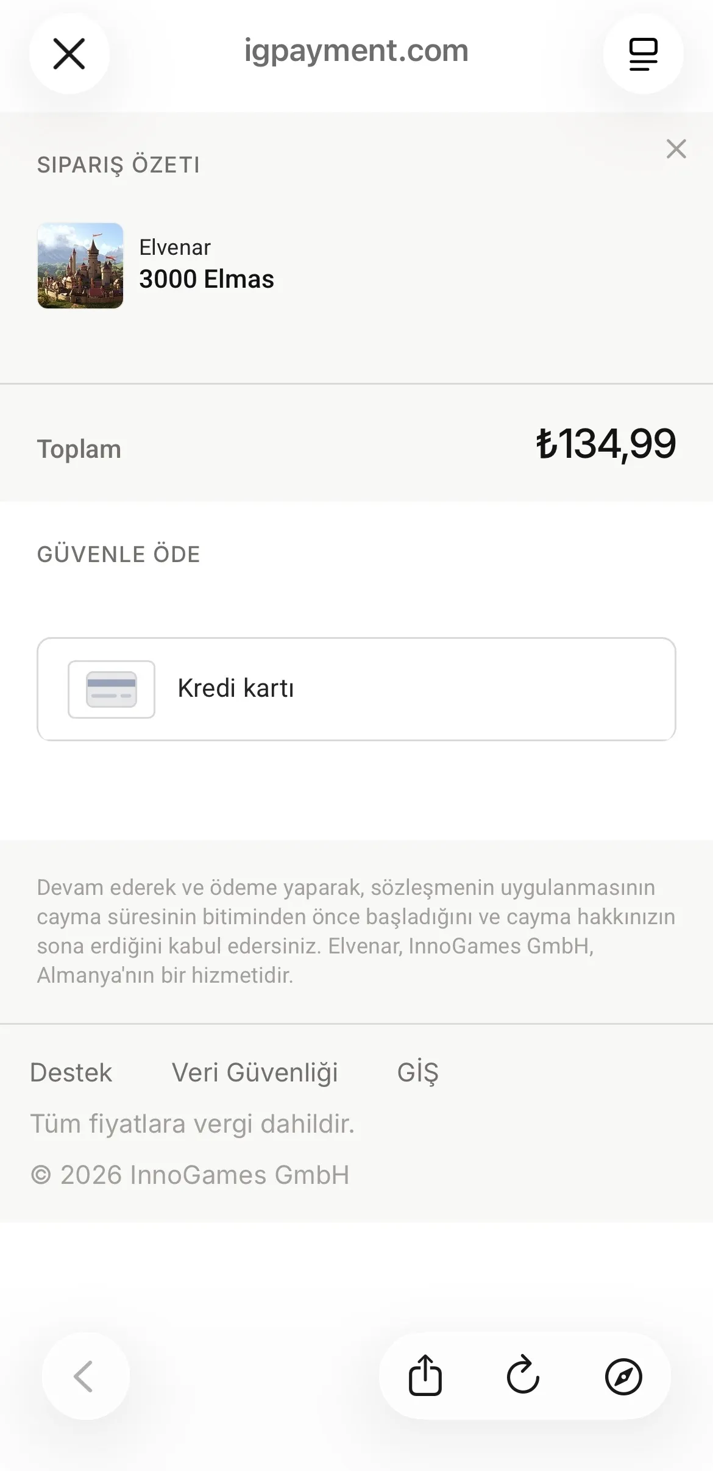713x1471 pixels.
Task: Click the 3000 Elmas item name
Action: pyautogui.click(x=207, y=279)
